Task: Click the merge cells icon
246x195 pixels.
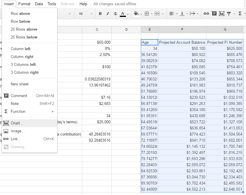Action: coord(157,14)
